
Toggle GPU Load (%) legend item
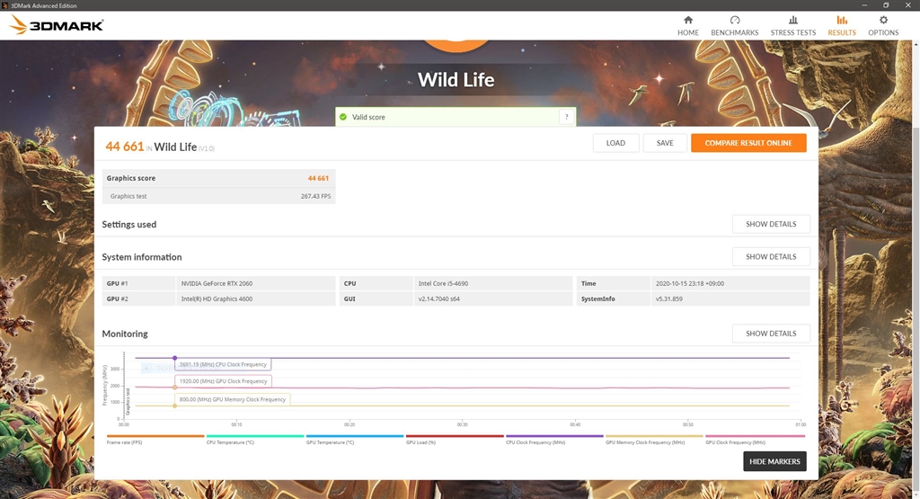454,439
